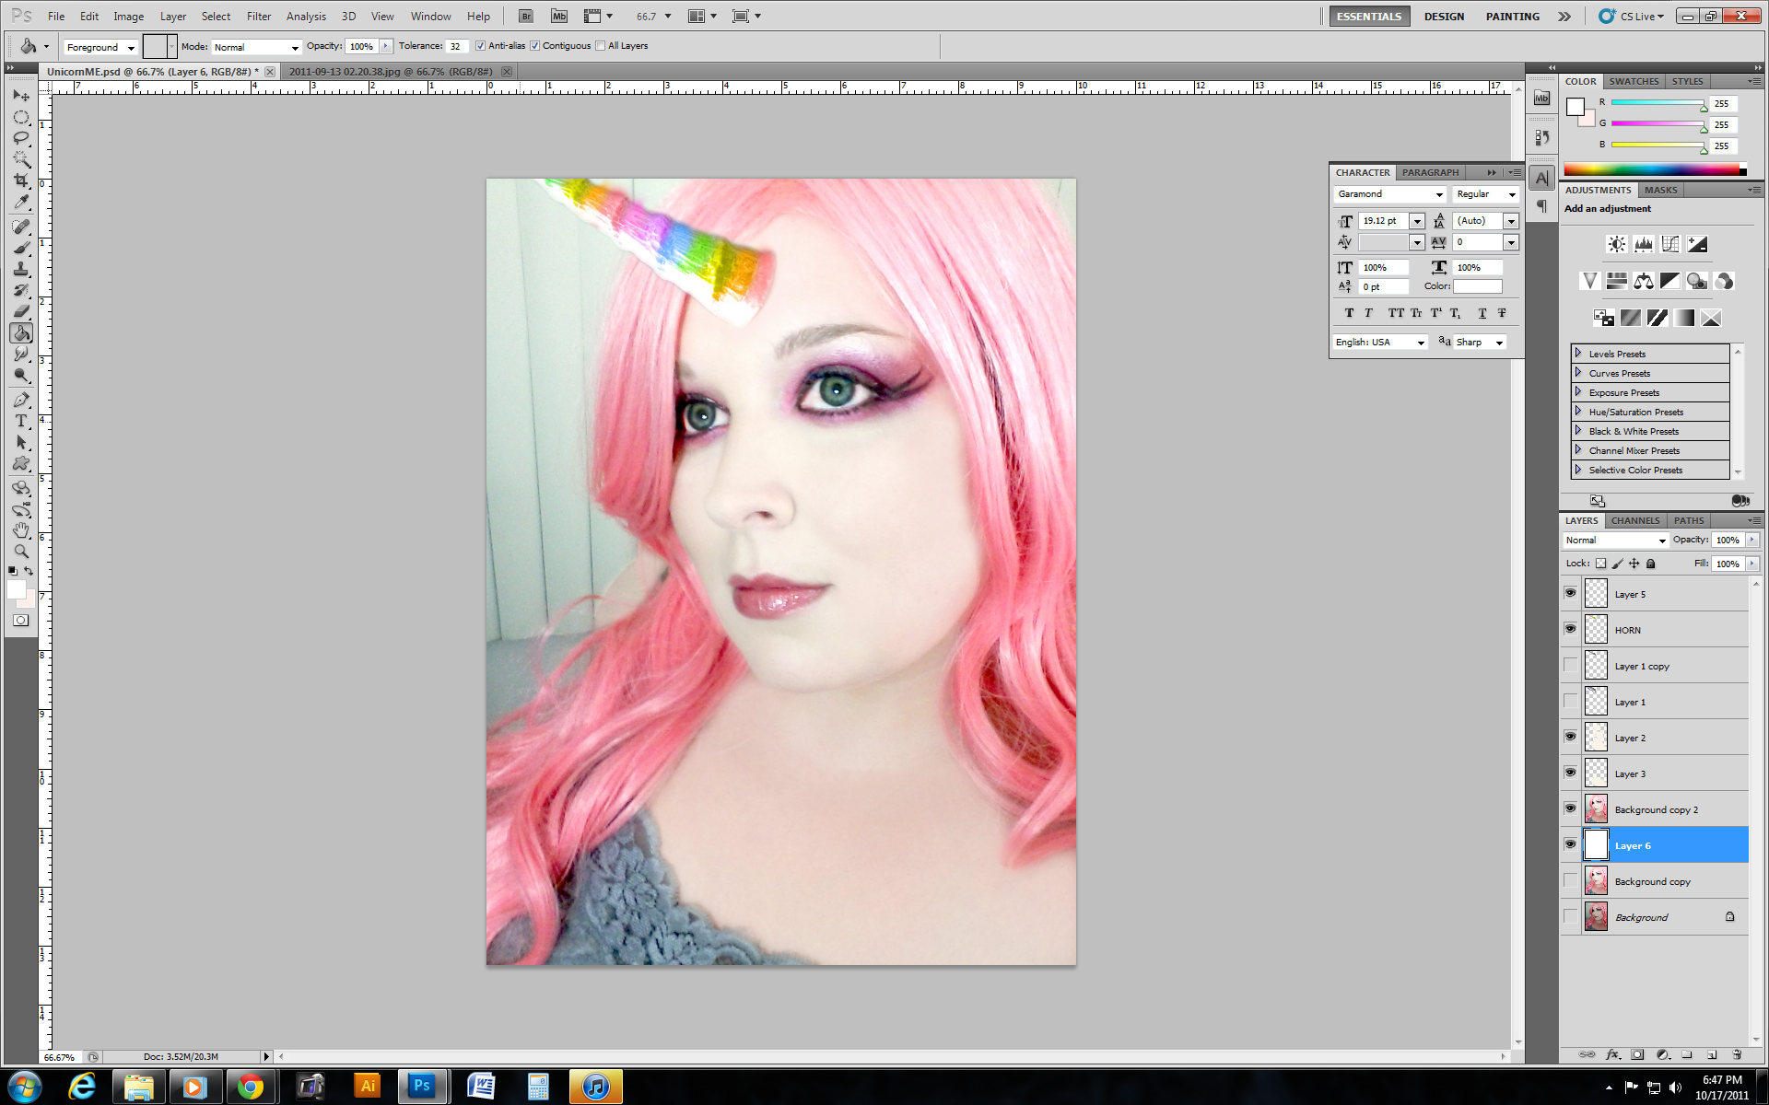
Task: Switch to the Design workspace
Action: pyautogui.click(x=1444, y=17)
